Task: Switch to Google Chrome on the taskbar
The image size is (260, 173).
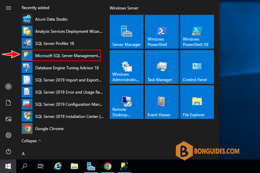Action: tap(108, 166)
